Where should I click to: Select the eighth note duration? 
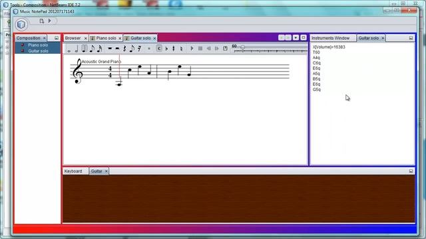(x=92, y=48)
